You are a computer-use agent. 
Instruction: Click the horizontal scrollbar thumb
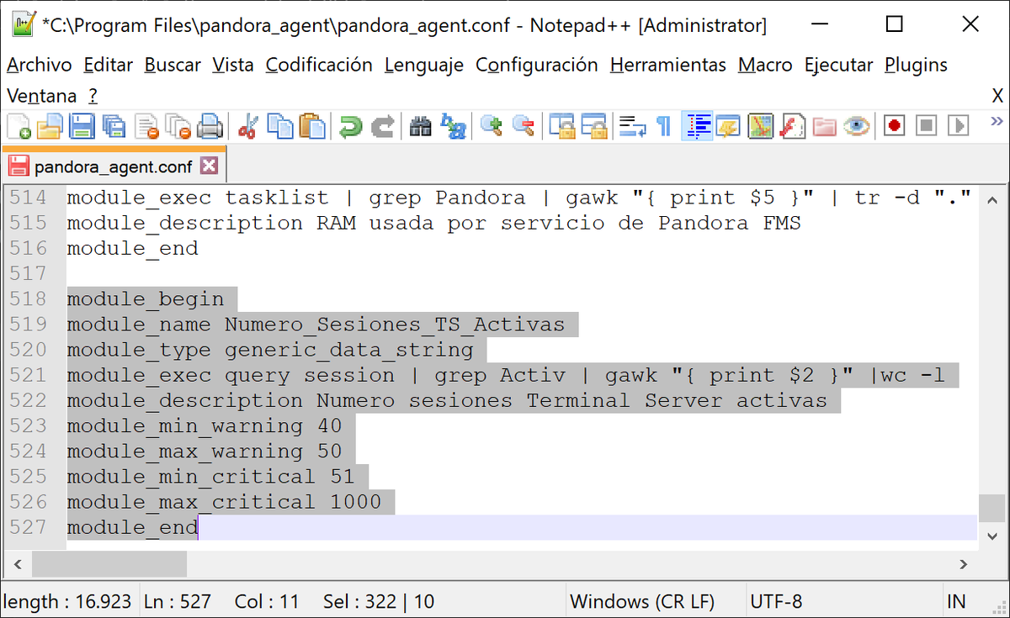(x=109, y=563)
